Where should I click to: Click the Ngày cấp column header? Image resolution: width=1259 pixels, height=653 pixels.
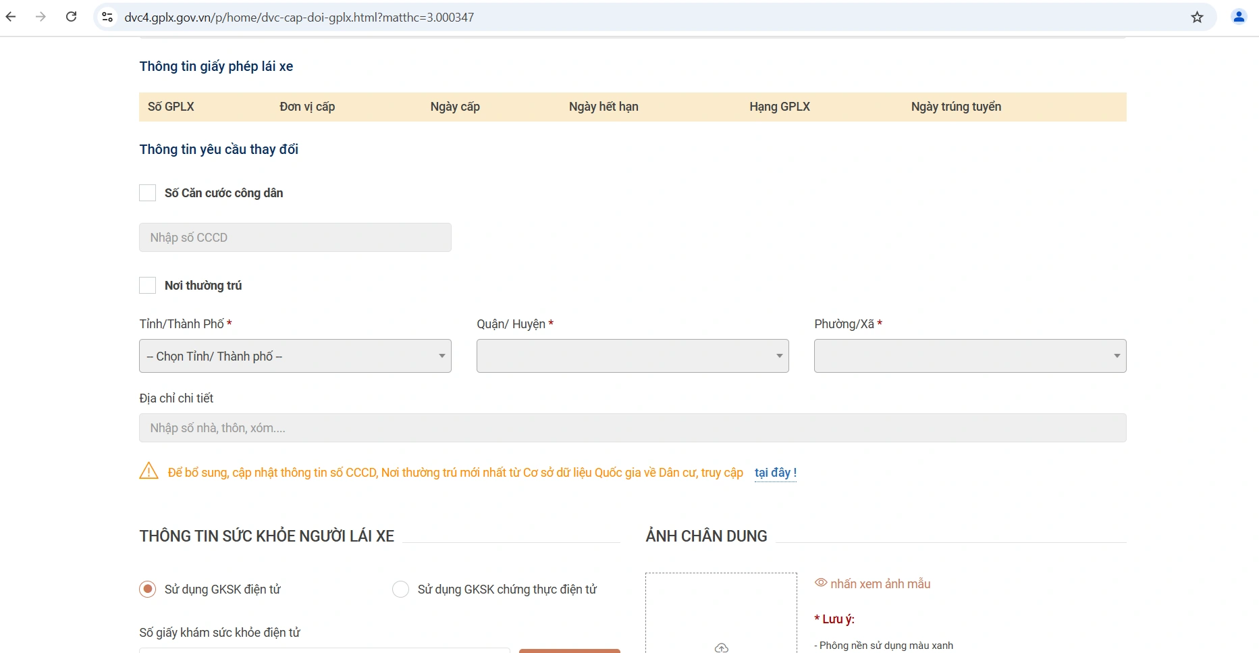455,107
